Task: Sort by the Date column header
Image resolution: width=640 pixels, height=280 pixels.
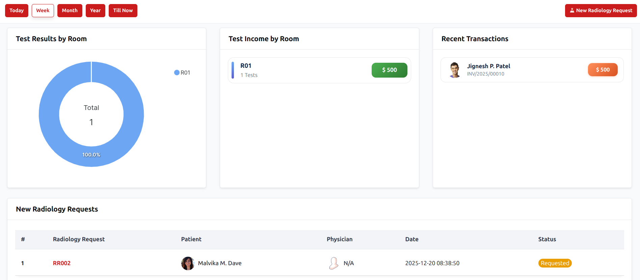Action: 412,239
